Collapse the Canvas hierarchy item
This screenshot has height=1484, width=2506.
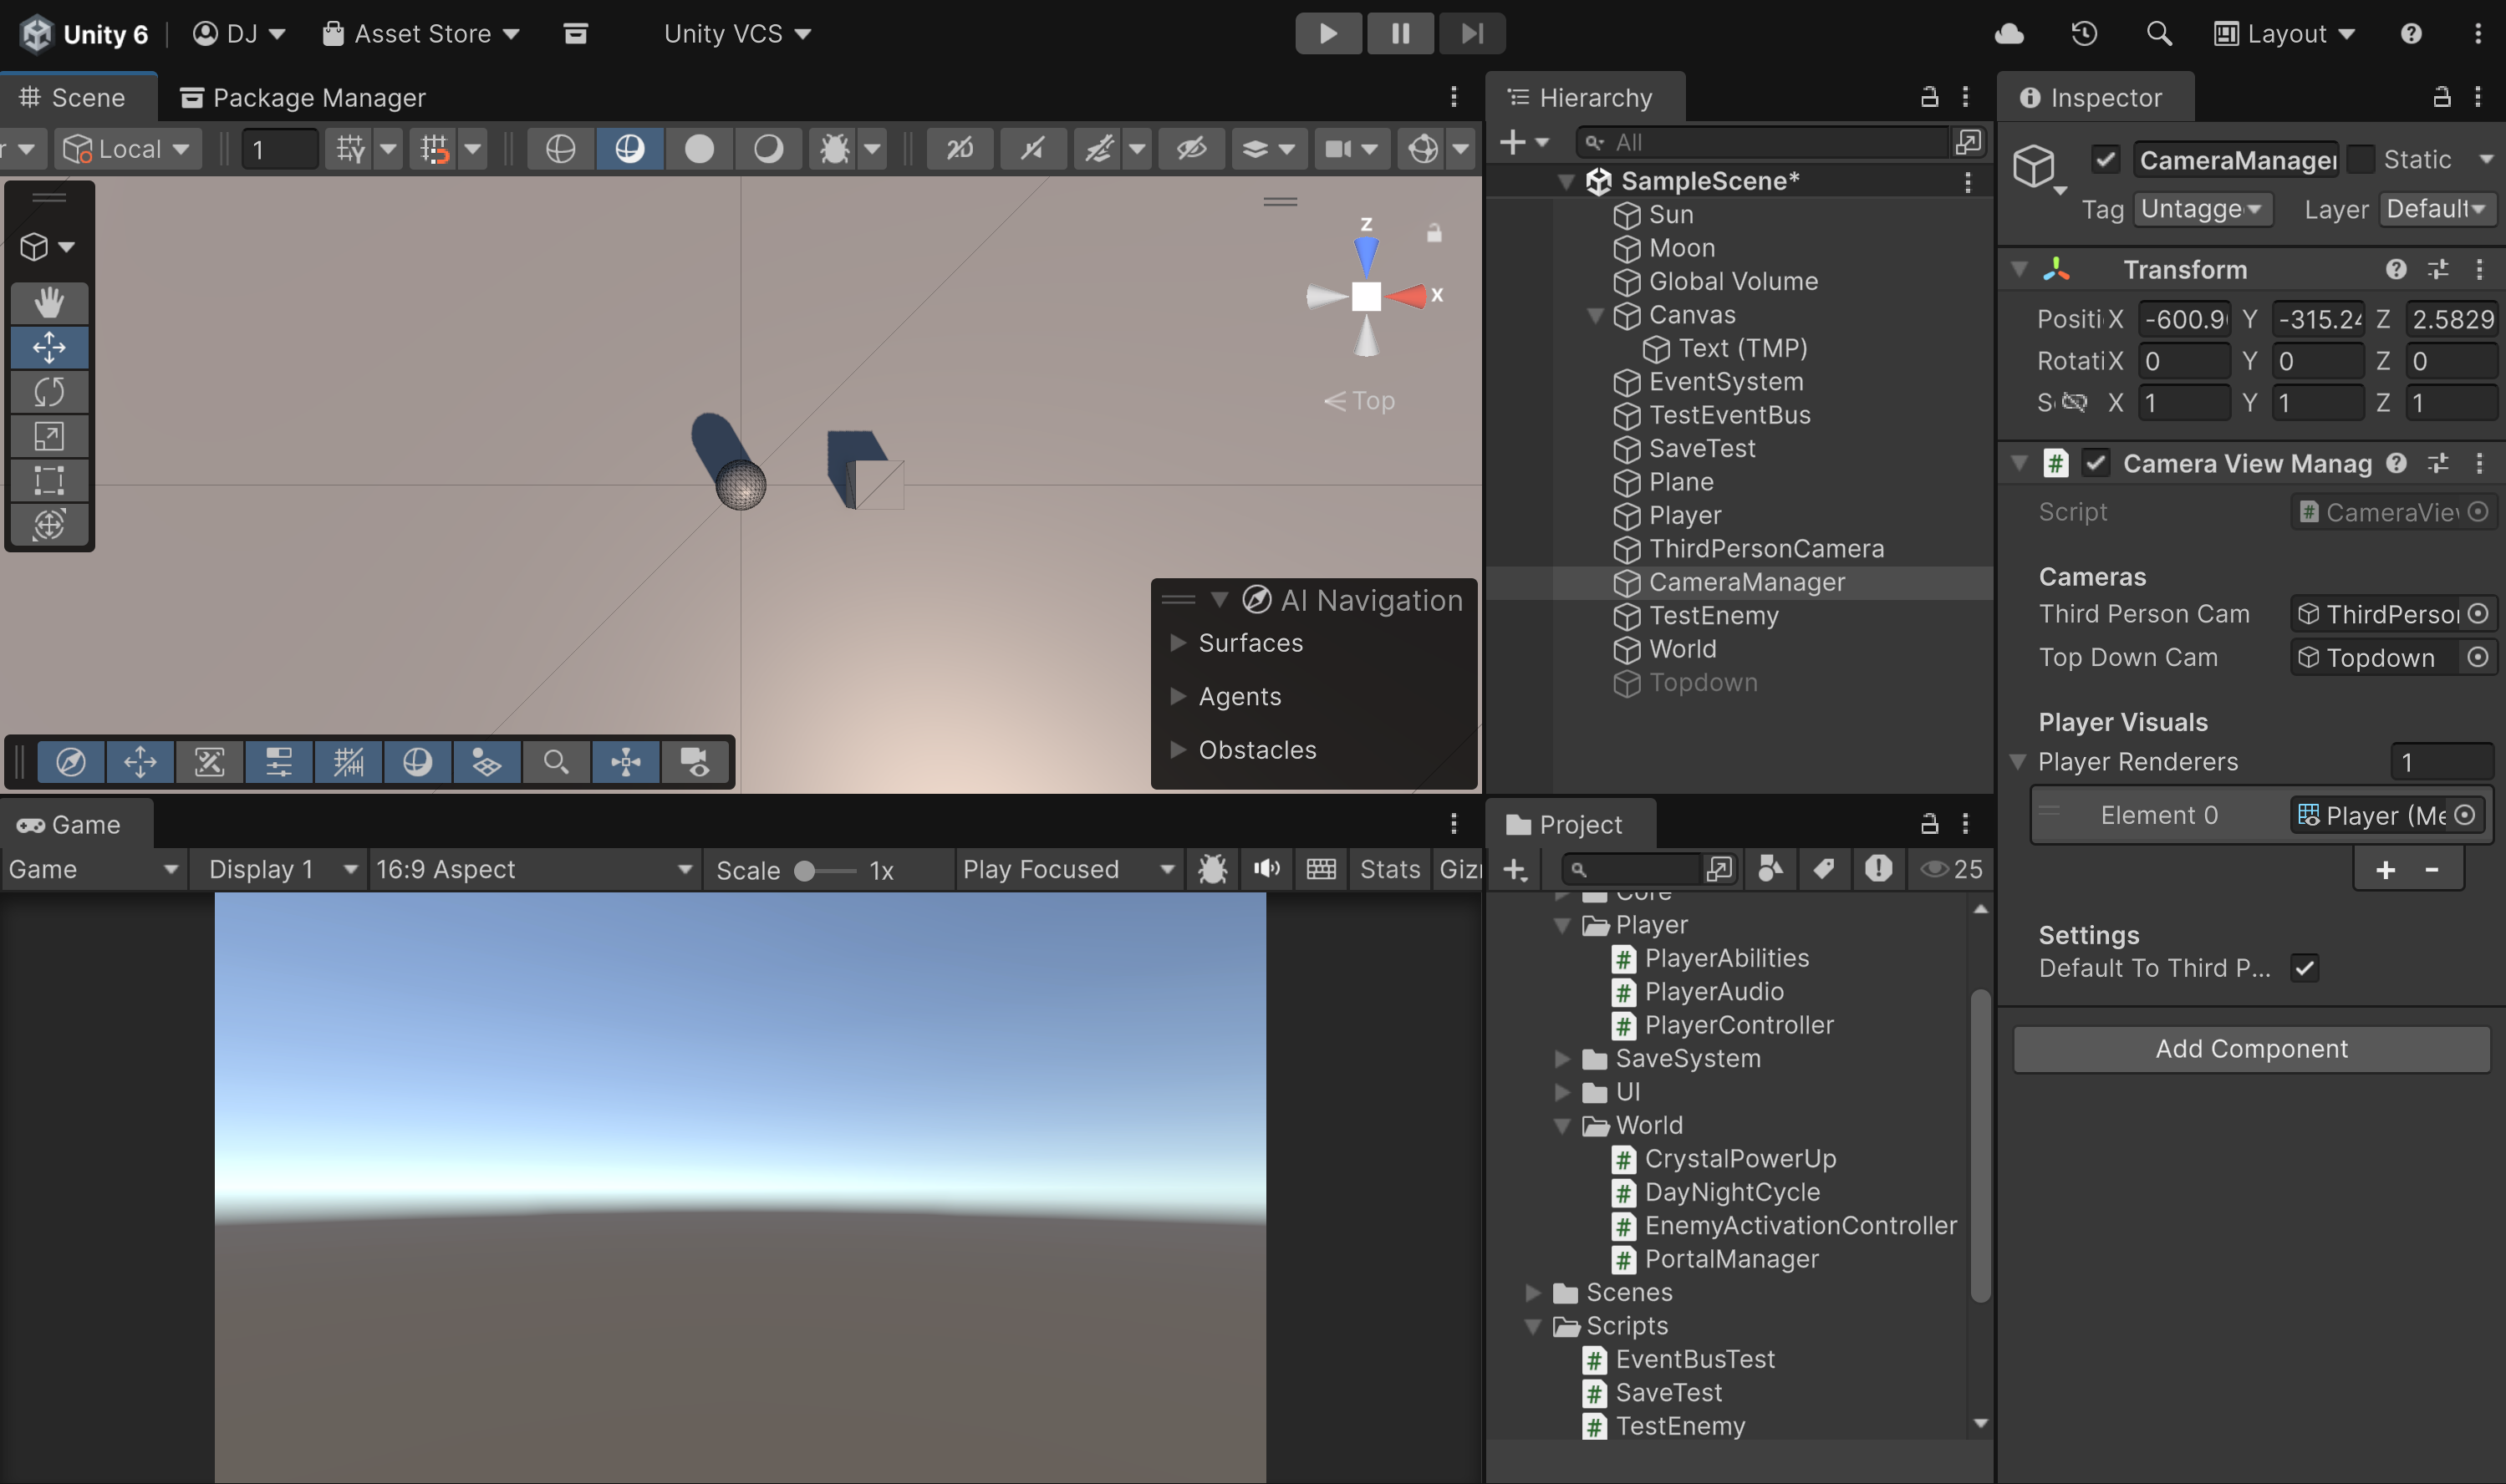tap(1595, 315)
